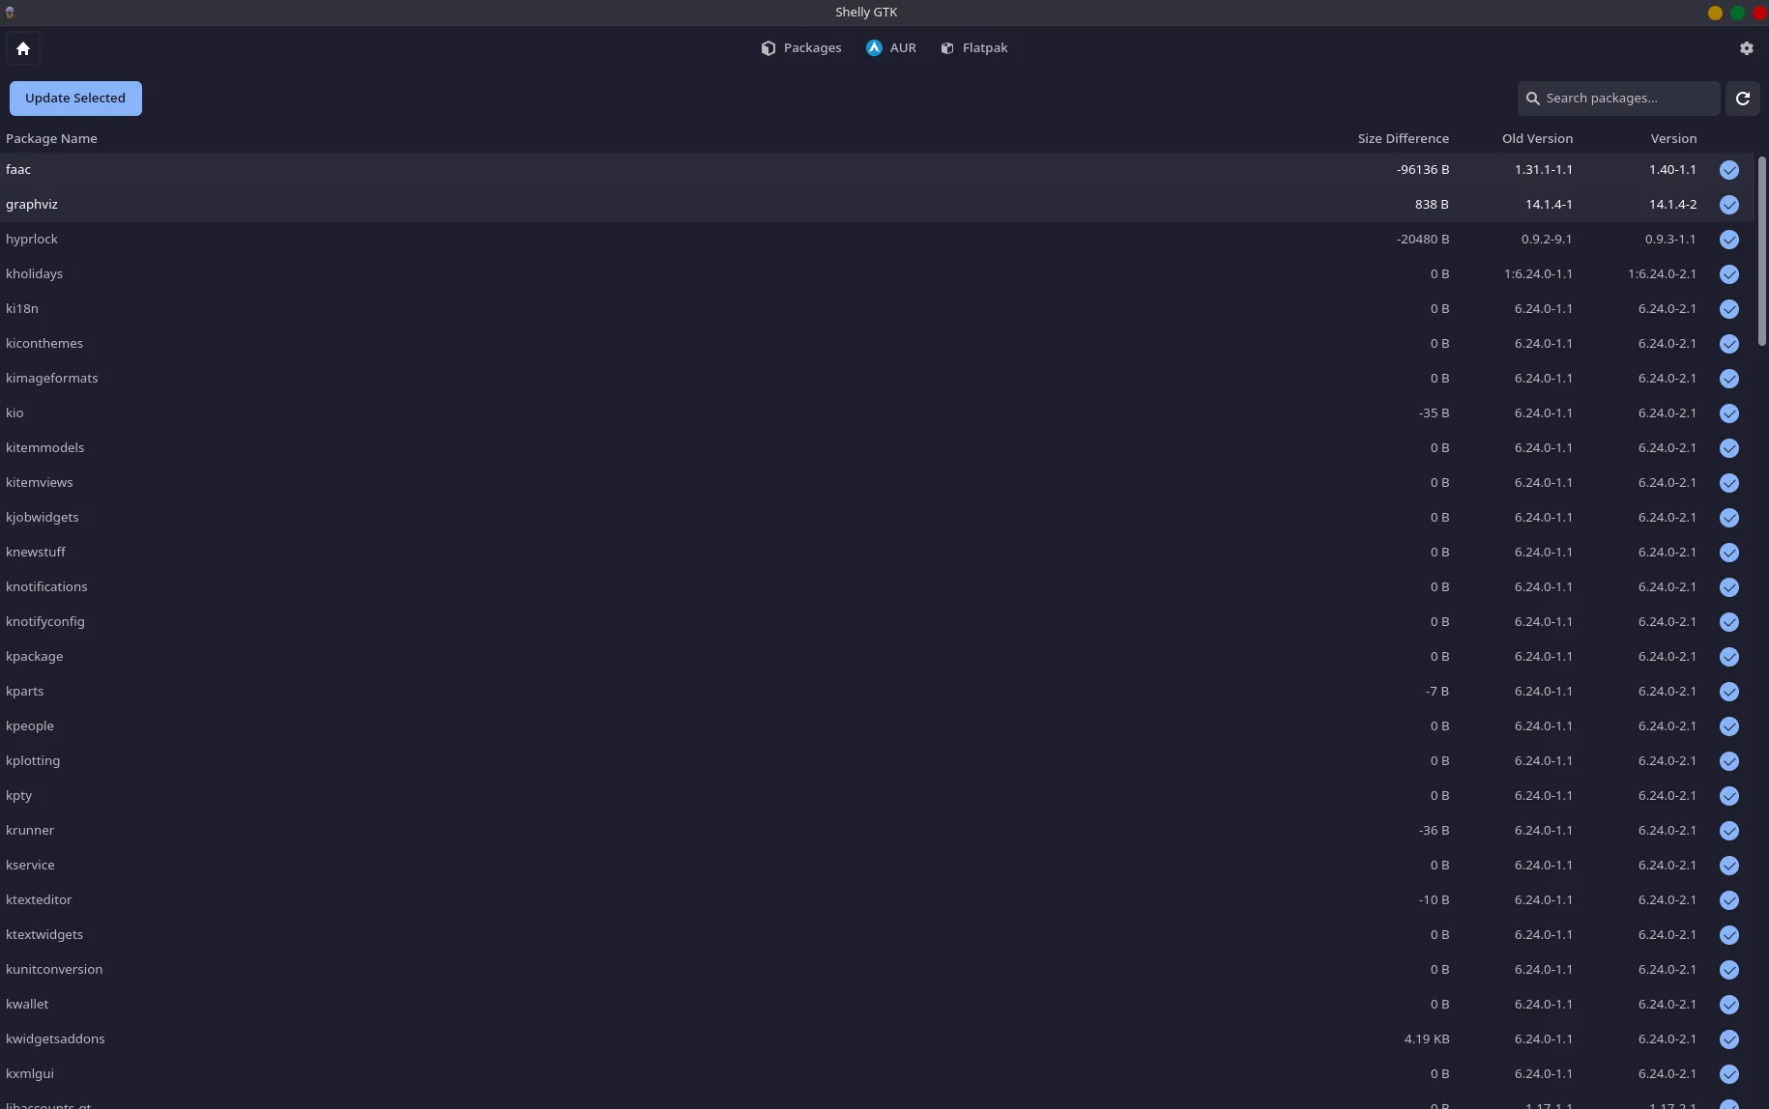Image resolution: width=1769 pixels, height=1109 pixels.
Task: Toggle kplotting update checkbox
Action: coord(1729,761)
